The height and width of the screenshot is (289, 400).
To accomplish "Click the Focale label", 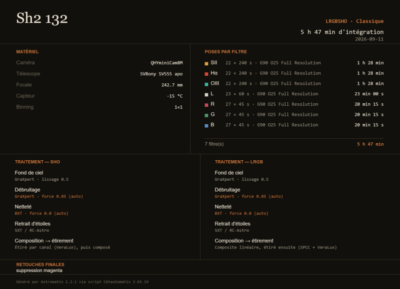I will tap(24, 85).
